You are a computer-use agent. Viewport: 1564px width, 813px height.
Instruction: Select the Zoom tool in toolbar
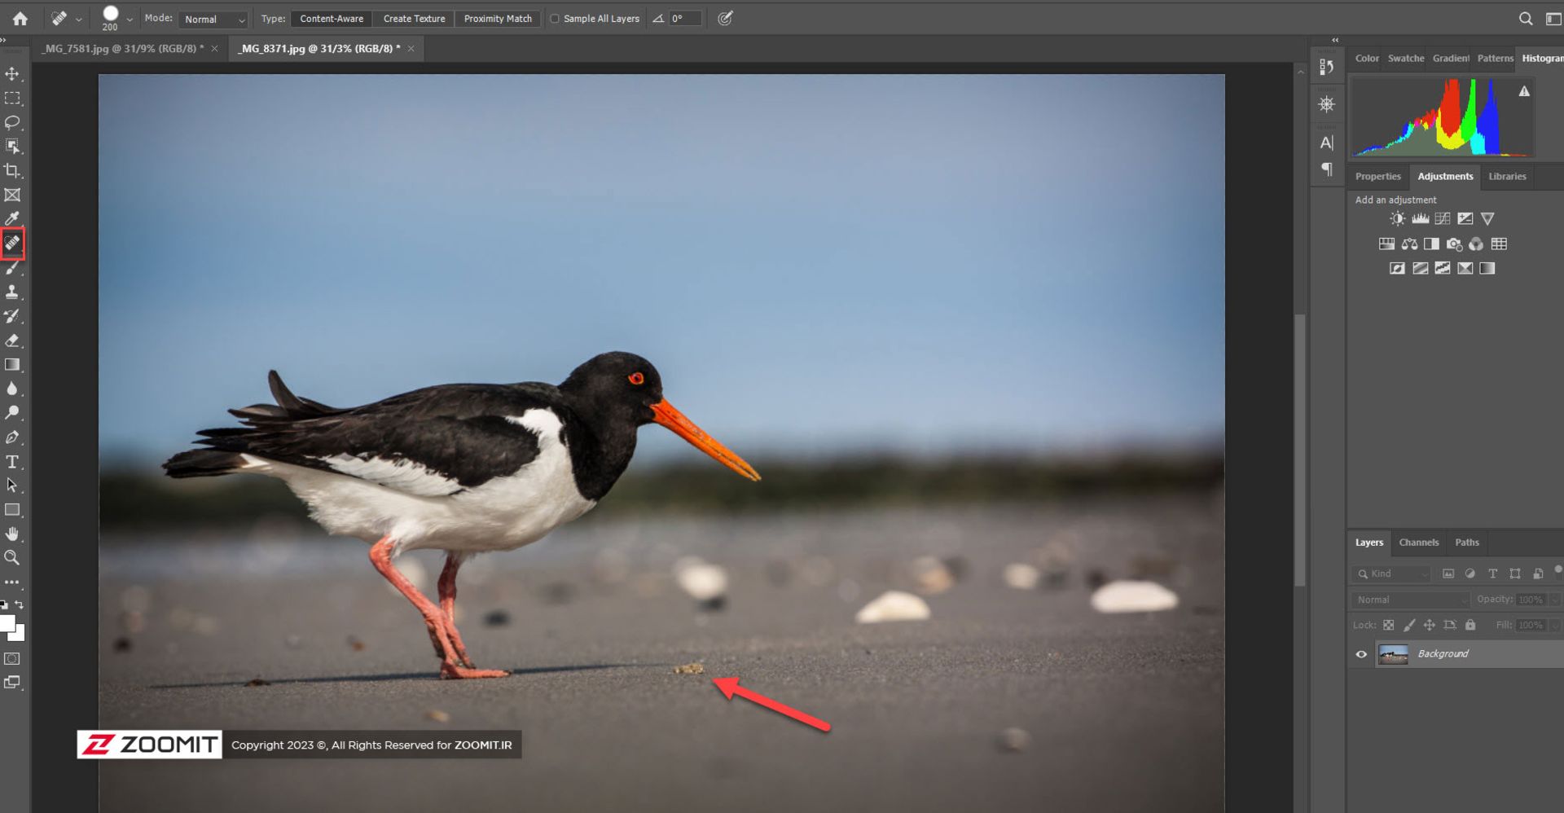(x=12, y=558)
